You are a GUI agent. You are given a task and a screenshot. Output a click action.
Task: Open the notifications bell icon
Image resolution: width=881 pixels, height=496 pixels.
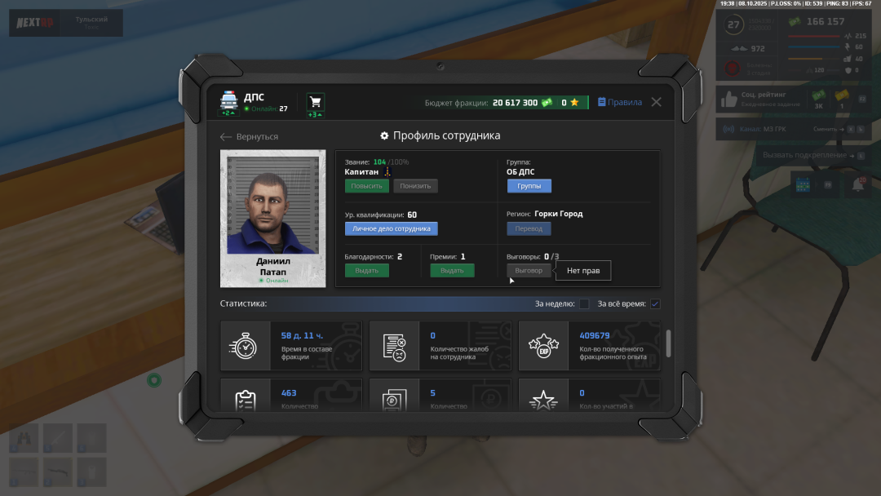[857, 185]
